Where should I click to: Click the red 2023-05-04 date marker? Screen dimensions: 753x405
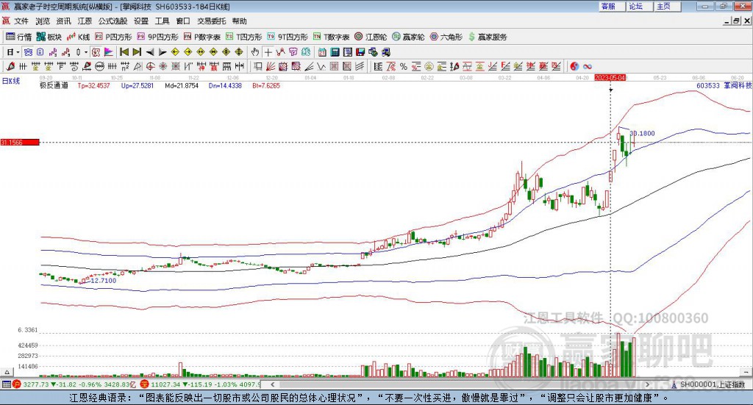pyautogui.click(x=610, y=77)
